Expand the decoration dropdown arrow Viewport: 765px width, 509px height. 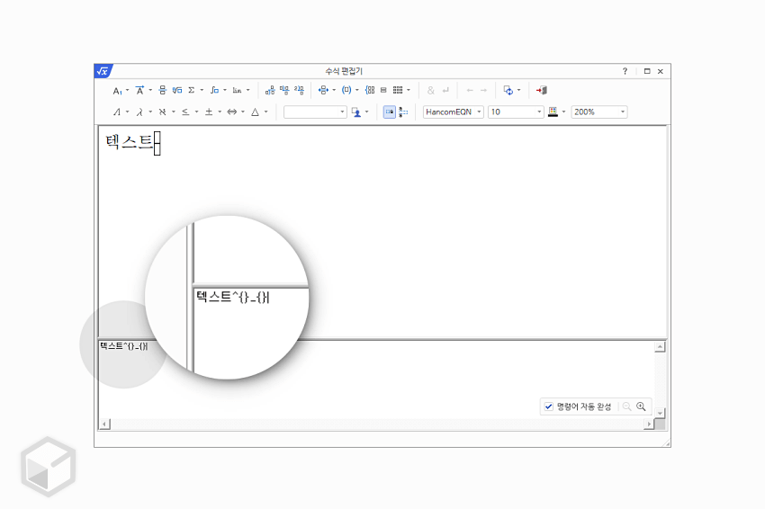click(150, 90)
